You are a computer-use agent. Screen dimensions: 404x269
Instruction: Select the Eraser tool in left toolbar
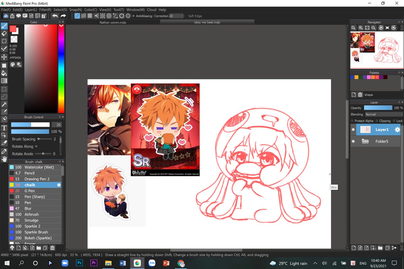pos(4,33)
